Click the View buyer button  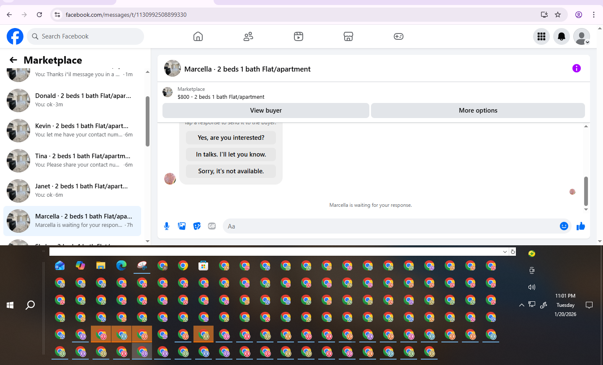(x=266, y=111)
